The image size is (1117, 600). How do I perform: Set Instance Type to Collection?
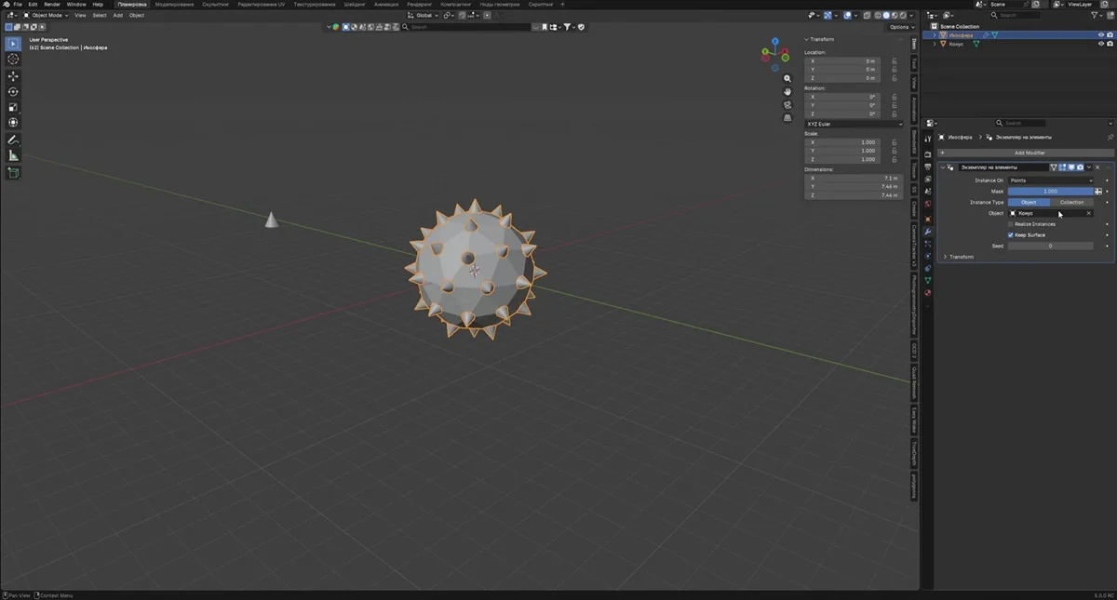(x=1071, y=202)
